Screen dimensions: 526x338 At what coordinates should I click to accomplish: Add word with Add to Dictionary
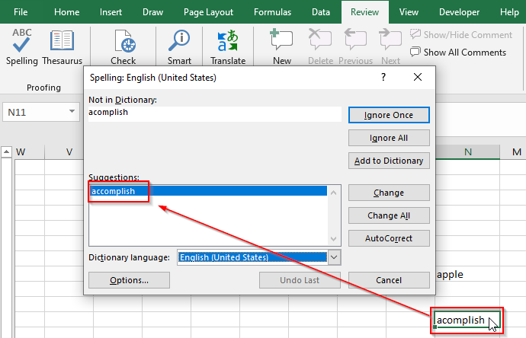[389, 161]
